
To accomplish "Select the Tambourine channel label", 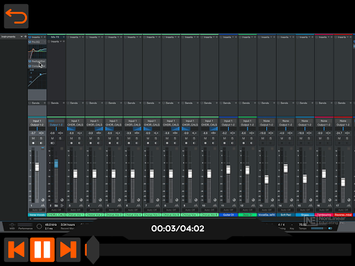I will pyautogui.click(x=324, y=215).
